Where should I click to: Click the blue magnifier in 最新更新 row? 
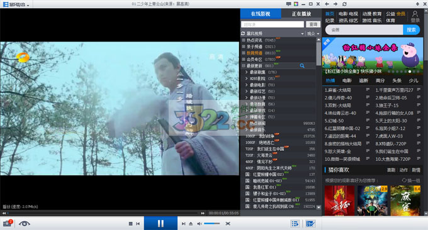click(302, 66)
